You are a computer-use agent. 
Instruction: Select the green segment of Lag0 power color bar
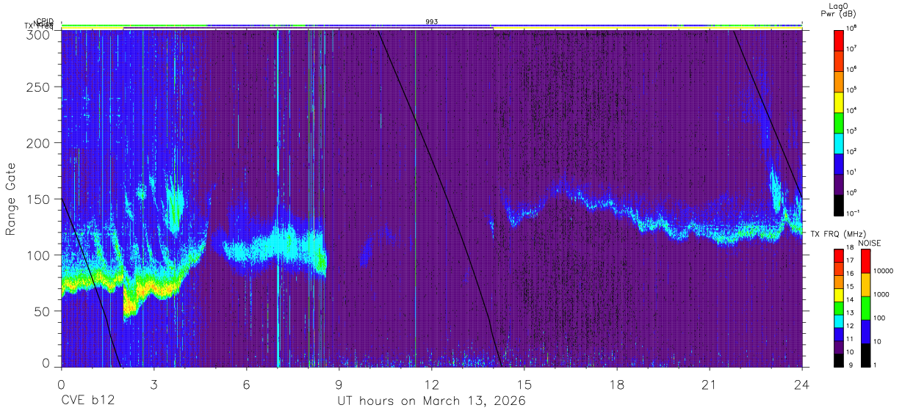point(839,123)
